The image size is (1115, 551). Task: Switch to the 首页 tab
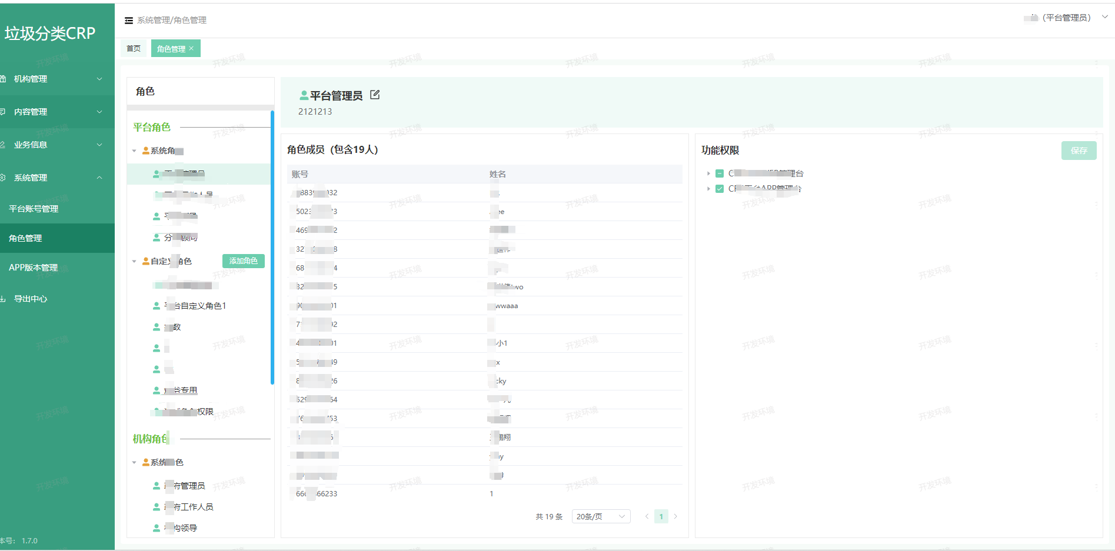click(x=134, y=49)
